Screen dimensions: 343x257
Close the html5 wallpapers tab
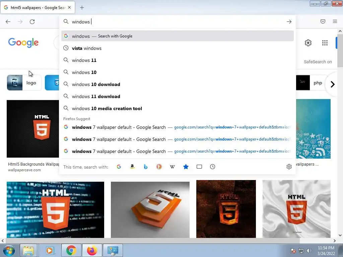pyautogui.click(x=69, y=7)
